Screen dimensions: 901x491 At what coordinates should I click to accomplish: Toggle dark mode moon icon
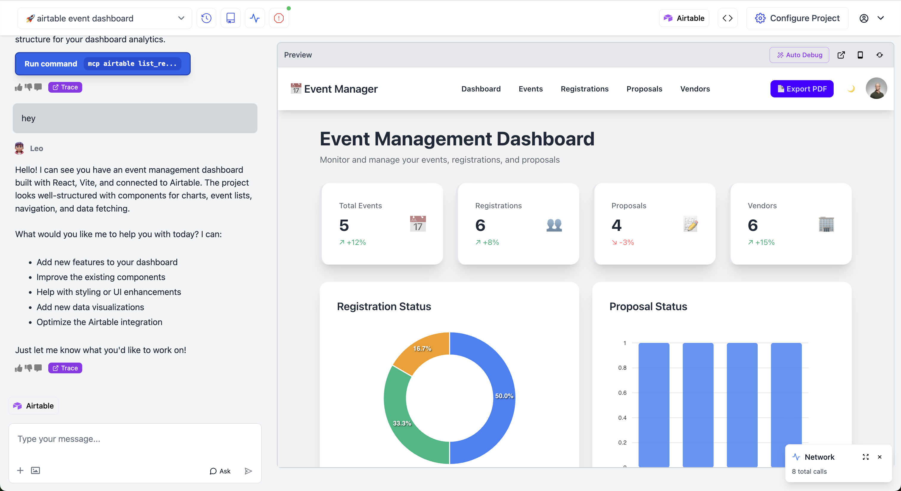(x=851, y=89)
